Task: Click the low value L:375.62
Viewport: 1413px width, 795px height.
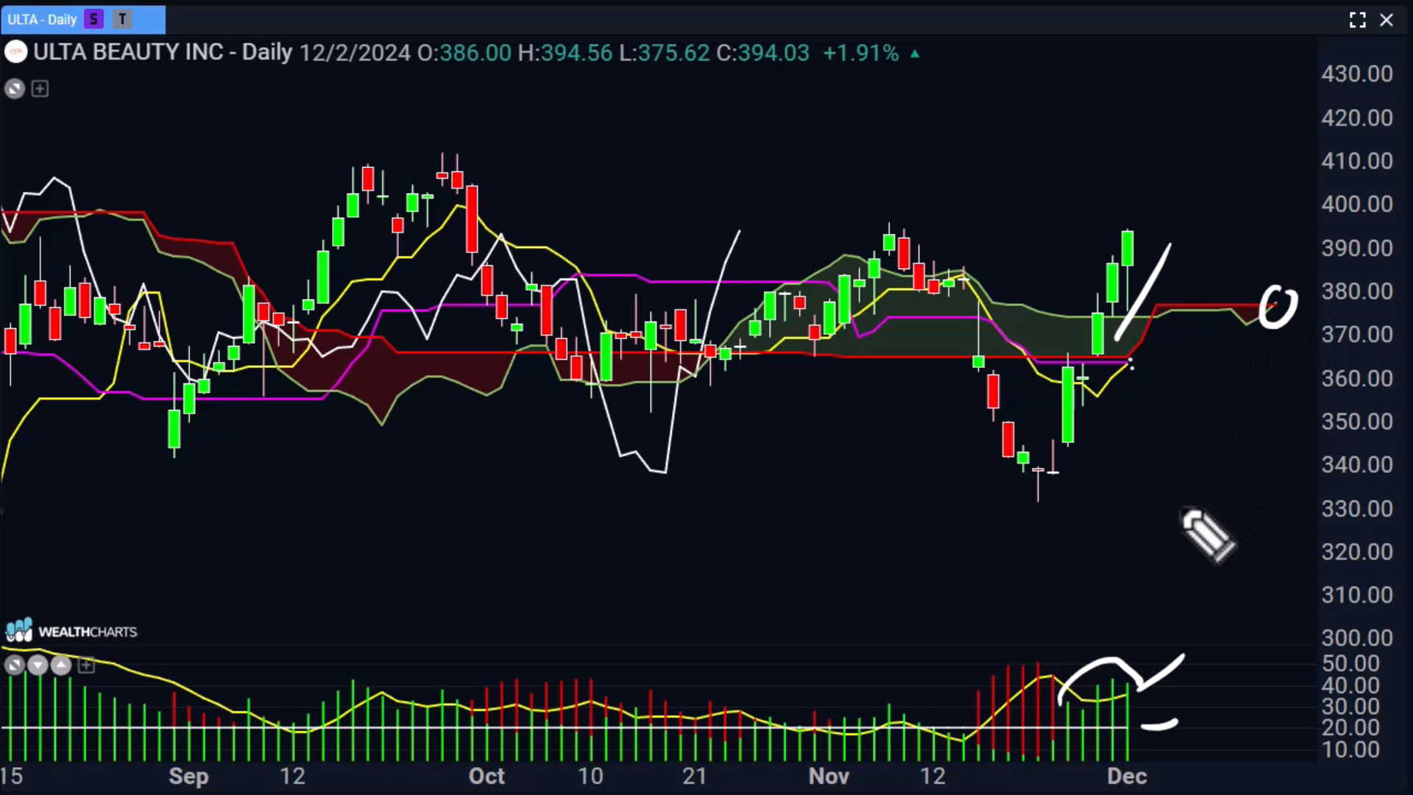Action: 665,53
